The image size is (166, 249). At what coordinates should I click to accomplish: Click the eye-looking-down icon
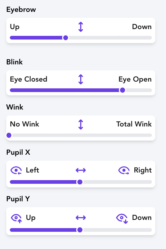tap(122, 218)
